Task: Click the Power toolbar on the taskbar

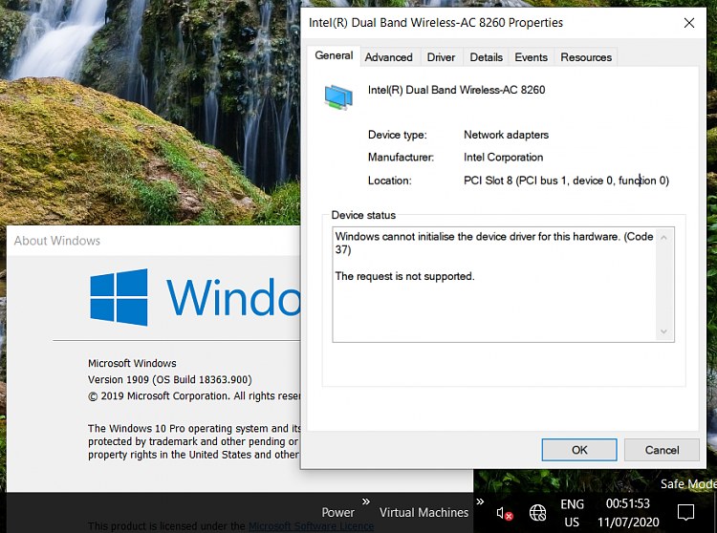Action: click(337, 512)
